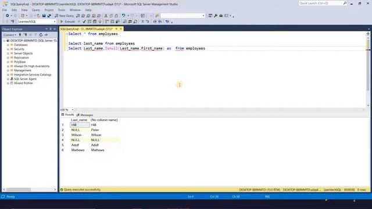The width and height of the screenshot is (372, 209).
Task: Click Specify Values for Template Parameters icon
Action: 167,21
